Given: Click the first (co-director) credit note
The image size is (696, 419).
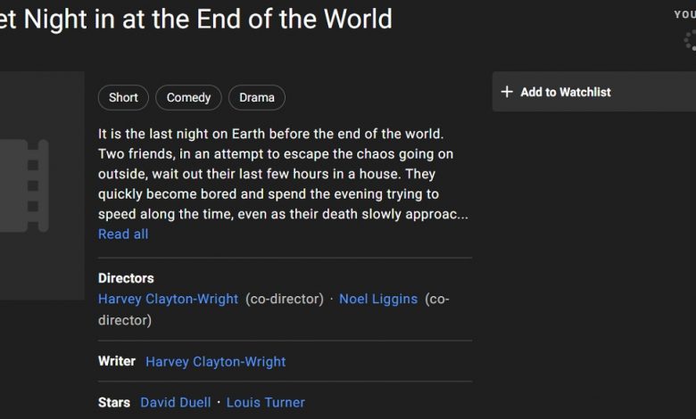Looking at the screenshot, I should [x=285, y=299].
